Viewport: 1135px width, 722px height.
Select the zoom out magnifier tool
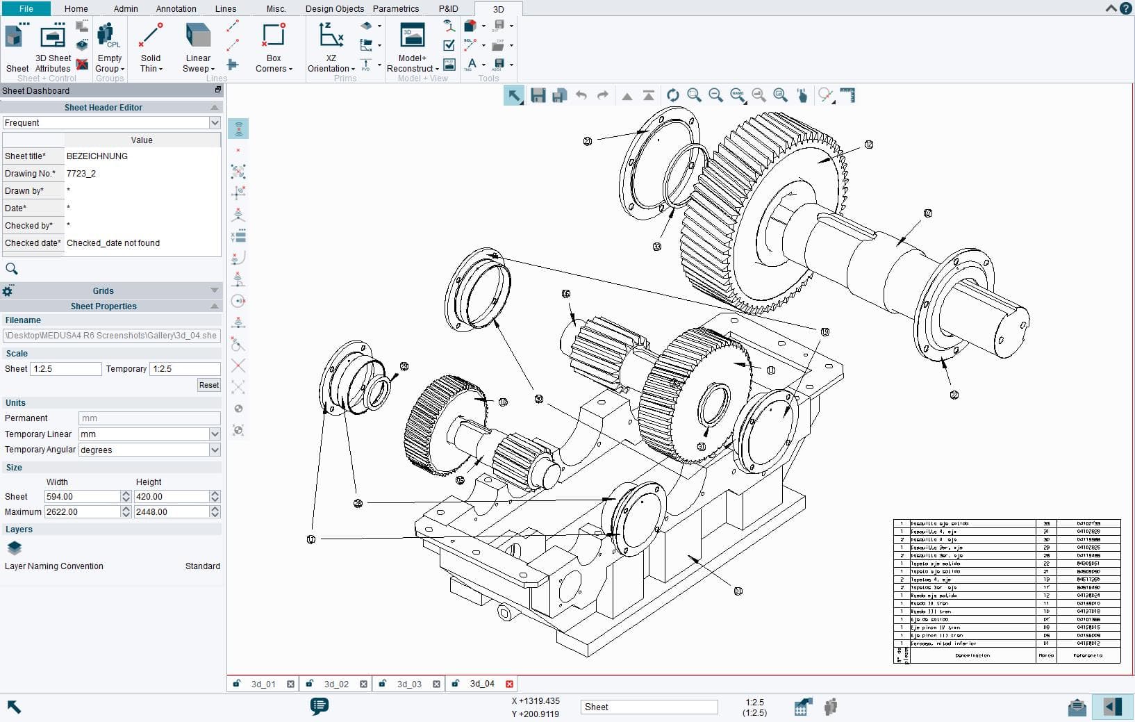point(716,95)
